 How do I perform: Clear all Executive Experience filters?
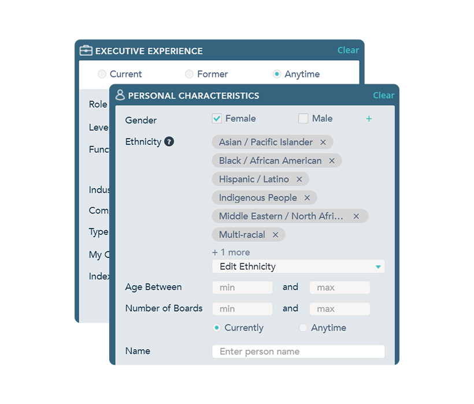tap(348, 50)
